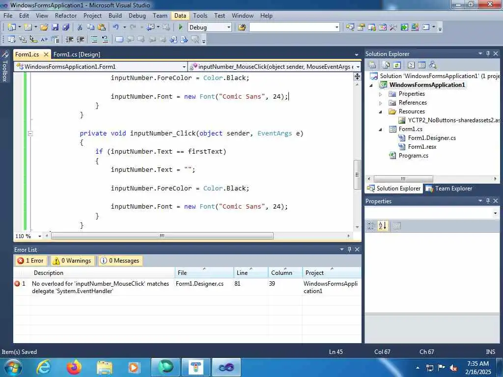The width and height of the screenshot is (503, 377).
Task: Switch to the Team Explorer tab
Action: [449, 188]
